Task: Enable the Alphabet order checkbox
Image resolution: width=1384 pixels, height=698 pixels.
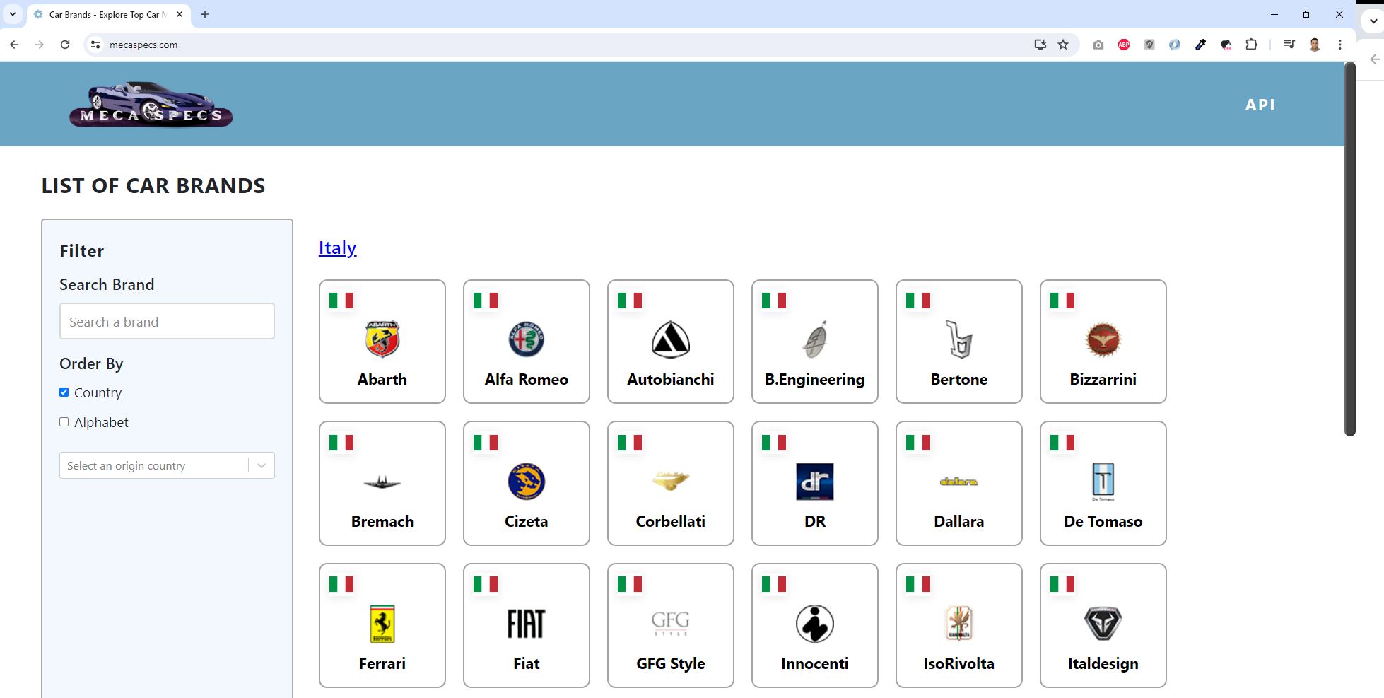Action: [64, 422]
